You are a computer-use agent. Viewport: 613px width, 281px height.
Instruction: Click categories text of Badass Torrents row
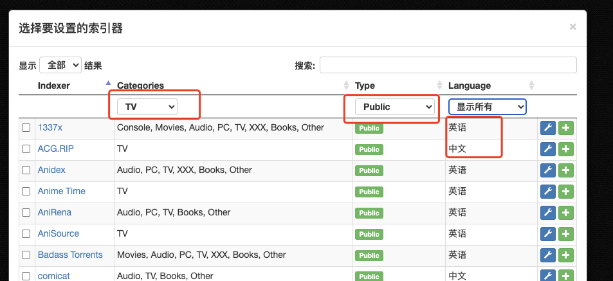[201, 255]
